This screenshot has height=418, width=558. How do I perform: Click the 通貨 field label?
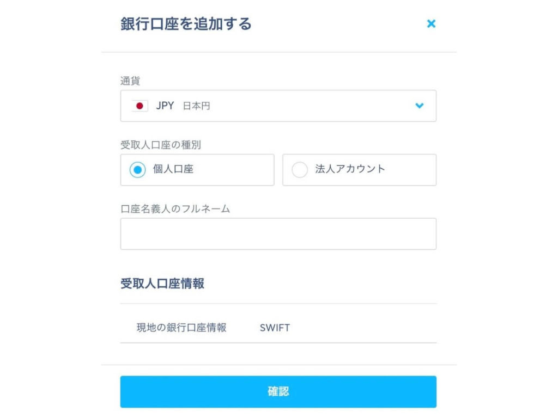(130, 81)
